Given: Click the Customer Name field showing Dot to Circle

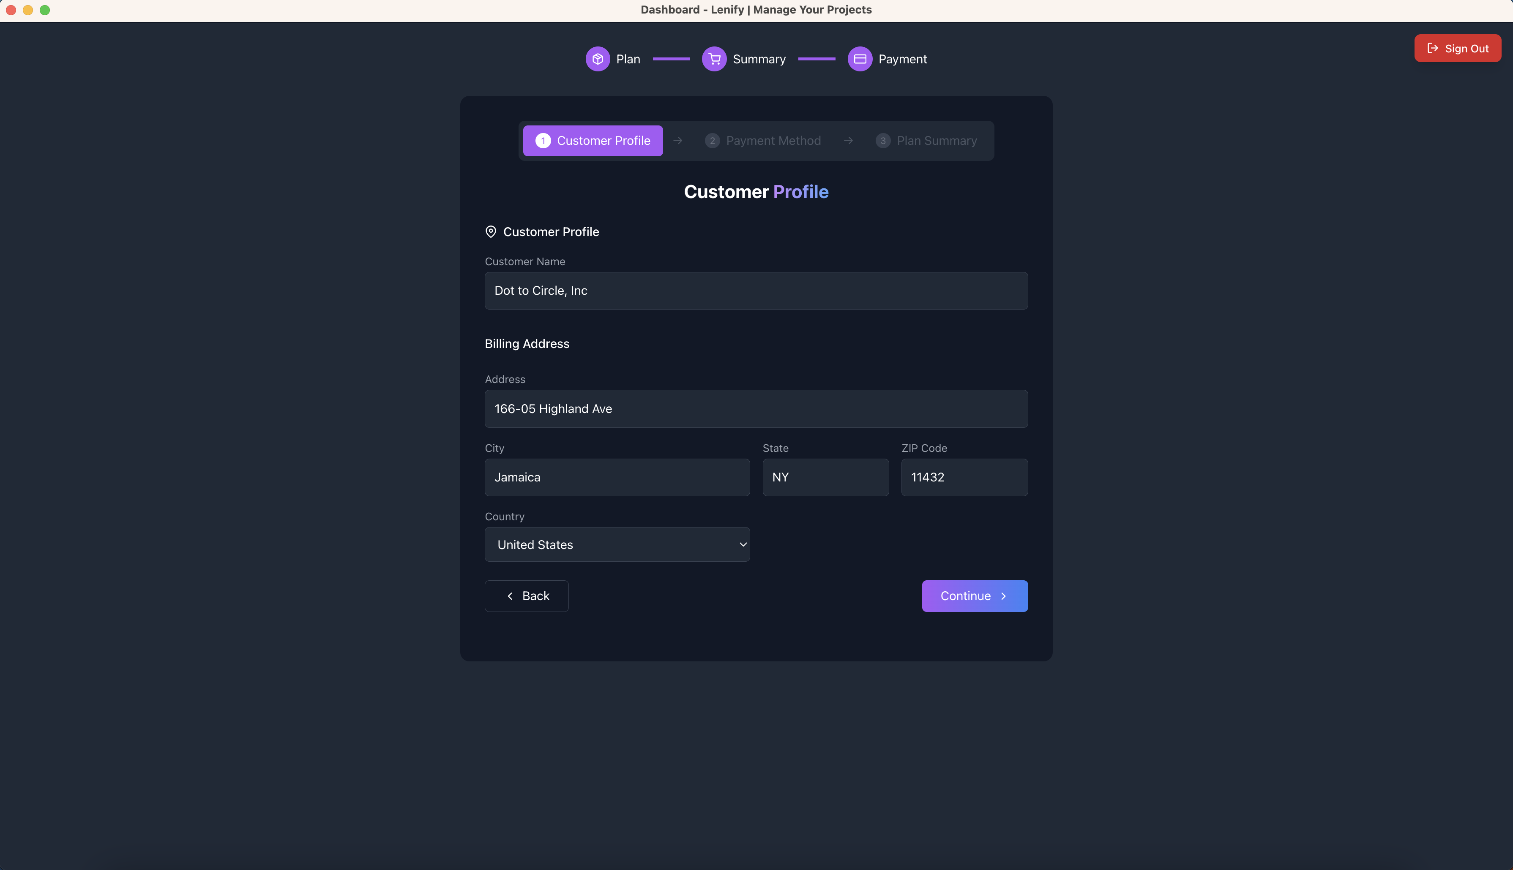Looking at the screenshot, I should [x=756, y=291].
